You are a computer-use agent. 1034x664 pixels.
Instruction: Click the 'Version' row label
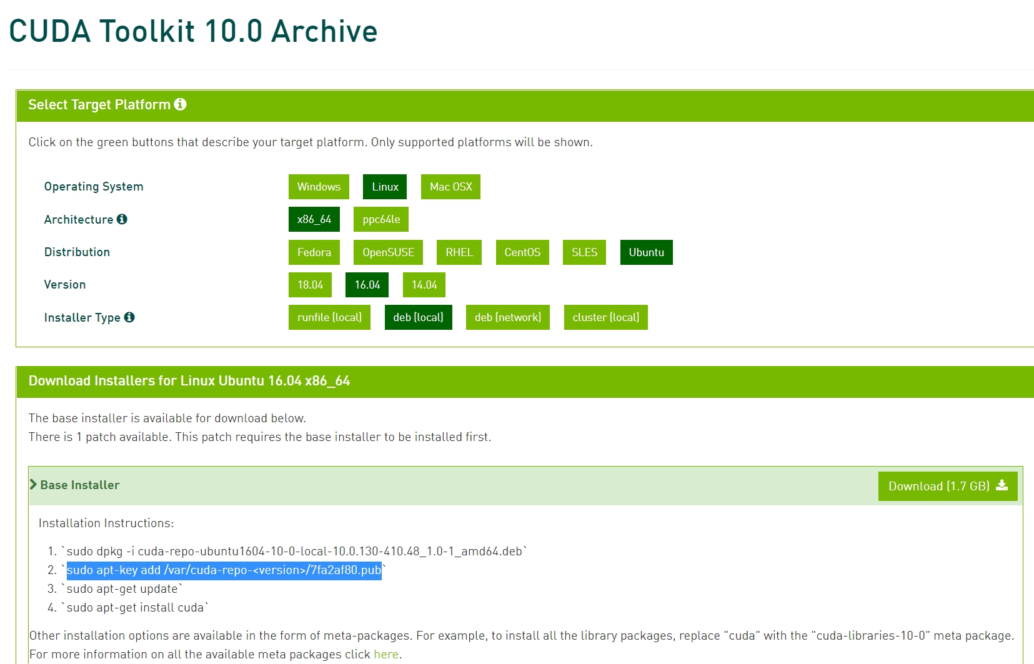65,285
